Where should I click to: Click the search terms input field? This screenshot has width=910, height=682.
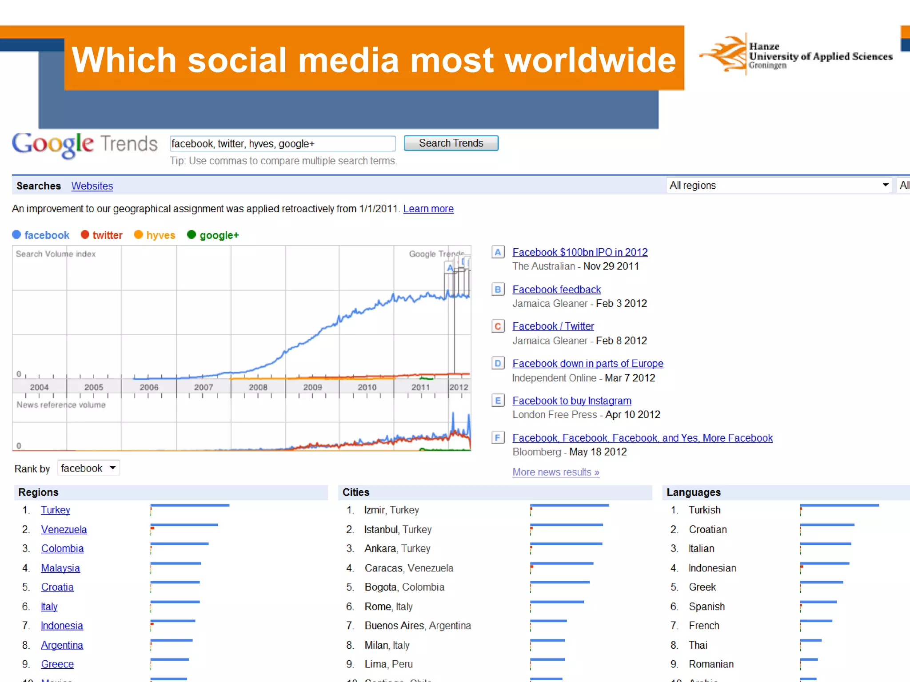pyautogui.click(x=283, y=143)
